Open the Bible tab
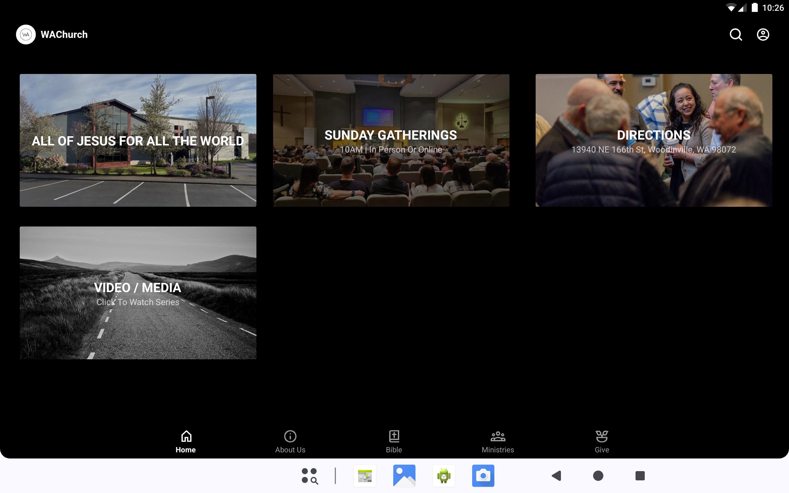Viewport: 789px width, 493px height. pyautogui.click(x=394, y=442)
